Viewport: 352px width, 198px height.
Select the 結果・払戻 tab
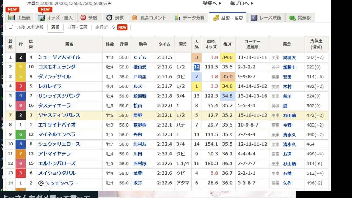coord(228,18)
